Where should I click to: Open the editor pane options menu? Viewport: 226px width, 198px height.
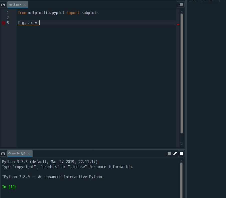pos(181,5)
